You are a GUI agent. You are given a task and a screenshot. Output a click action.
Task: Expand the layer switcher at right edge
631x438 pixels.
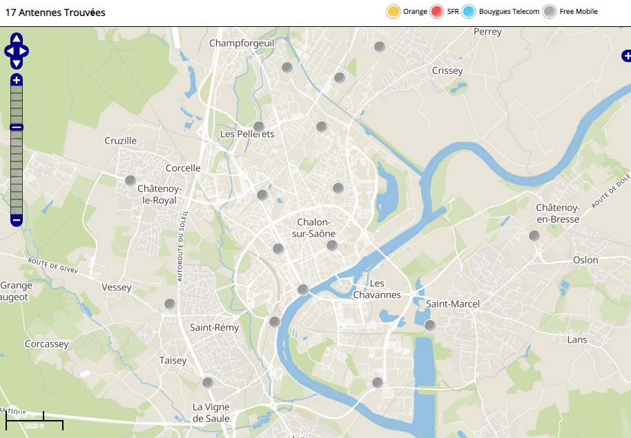point(625,55)
